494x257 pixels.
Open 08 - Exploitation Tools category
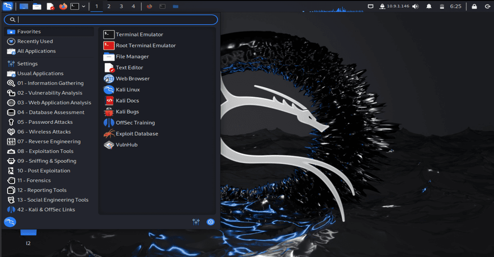[x=50, y=151]
